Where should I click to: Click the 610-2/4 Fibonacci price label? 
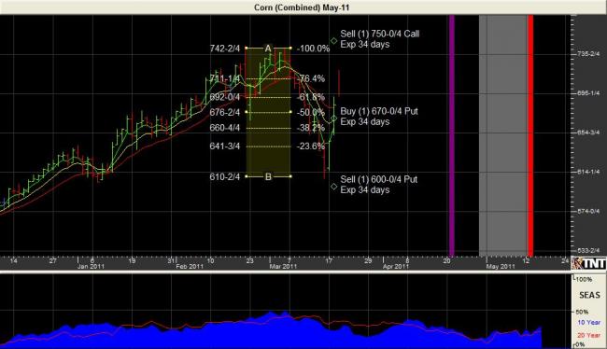click(x=224, y=176)
